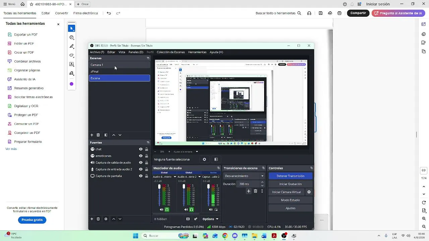The width and height of the screenshot is (429, 241).
Task: Open properties gear beside 'Ninguna fuente seleccionada'
Action: [x=204, y=159]
